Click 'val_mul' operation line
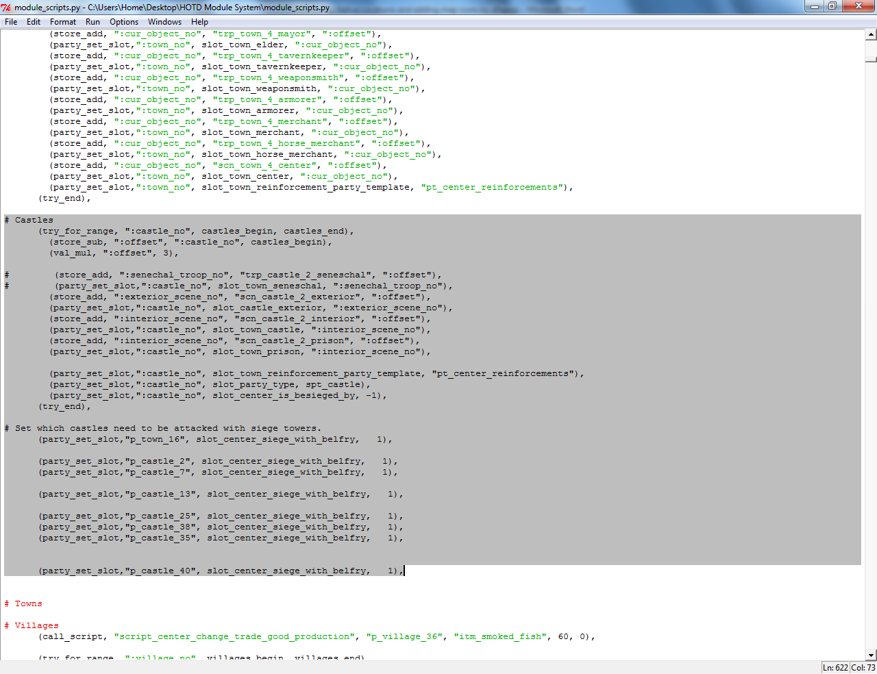Viewport: 877px width, 674px height. coord(112,253)
